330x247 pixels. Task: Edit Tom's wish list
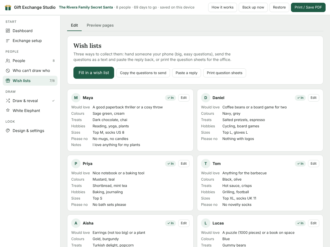(x=313, y=164)
